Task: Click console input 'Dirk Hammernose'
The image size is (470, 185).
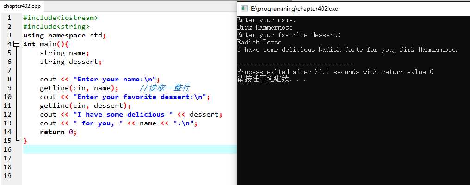Action: pos(265,28)
